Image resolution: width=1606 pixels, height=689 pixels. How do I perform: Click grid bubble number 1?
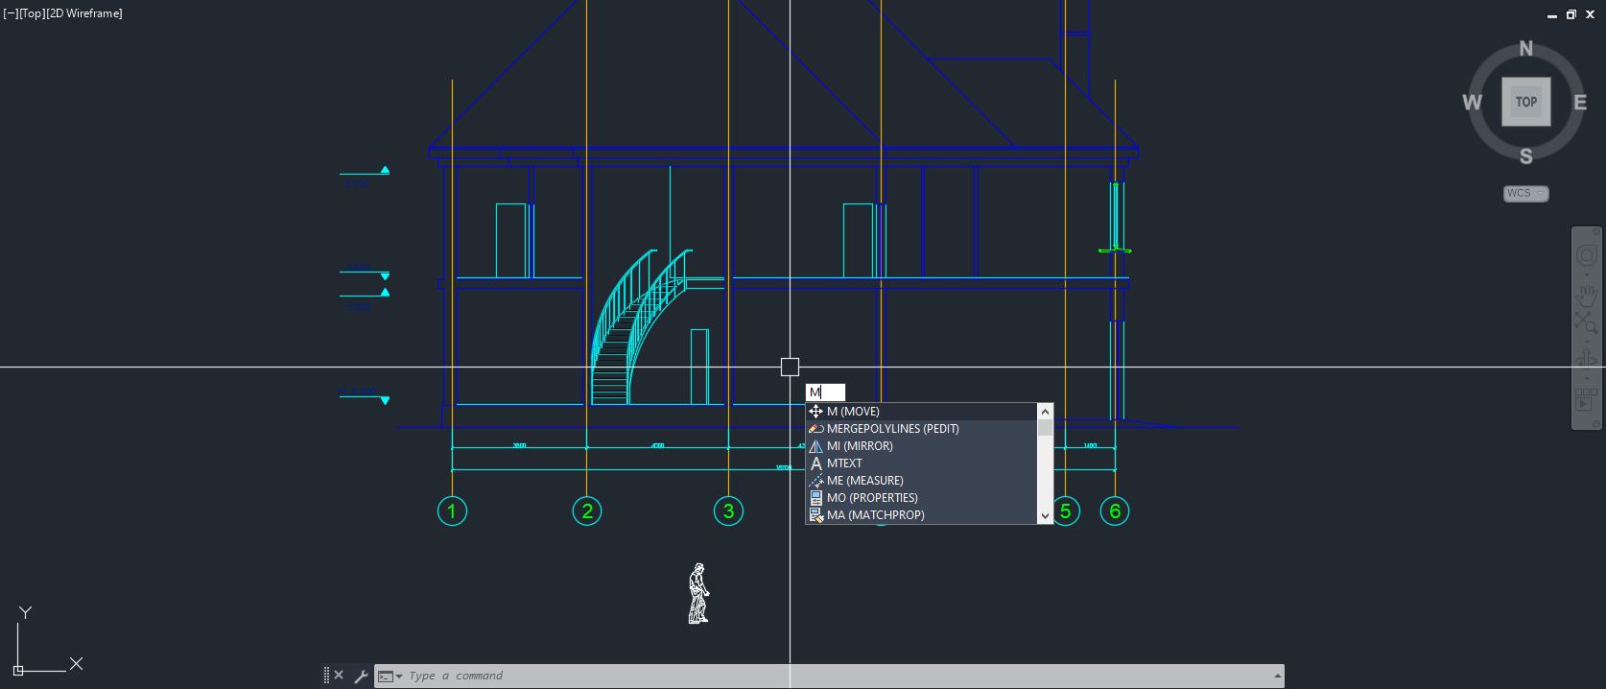452,511
